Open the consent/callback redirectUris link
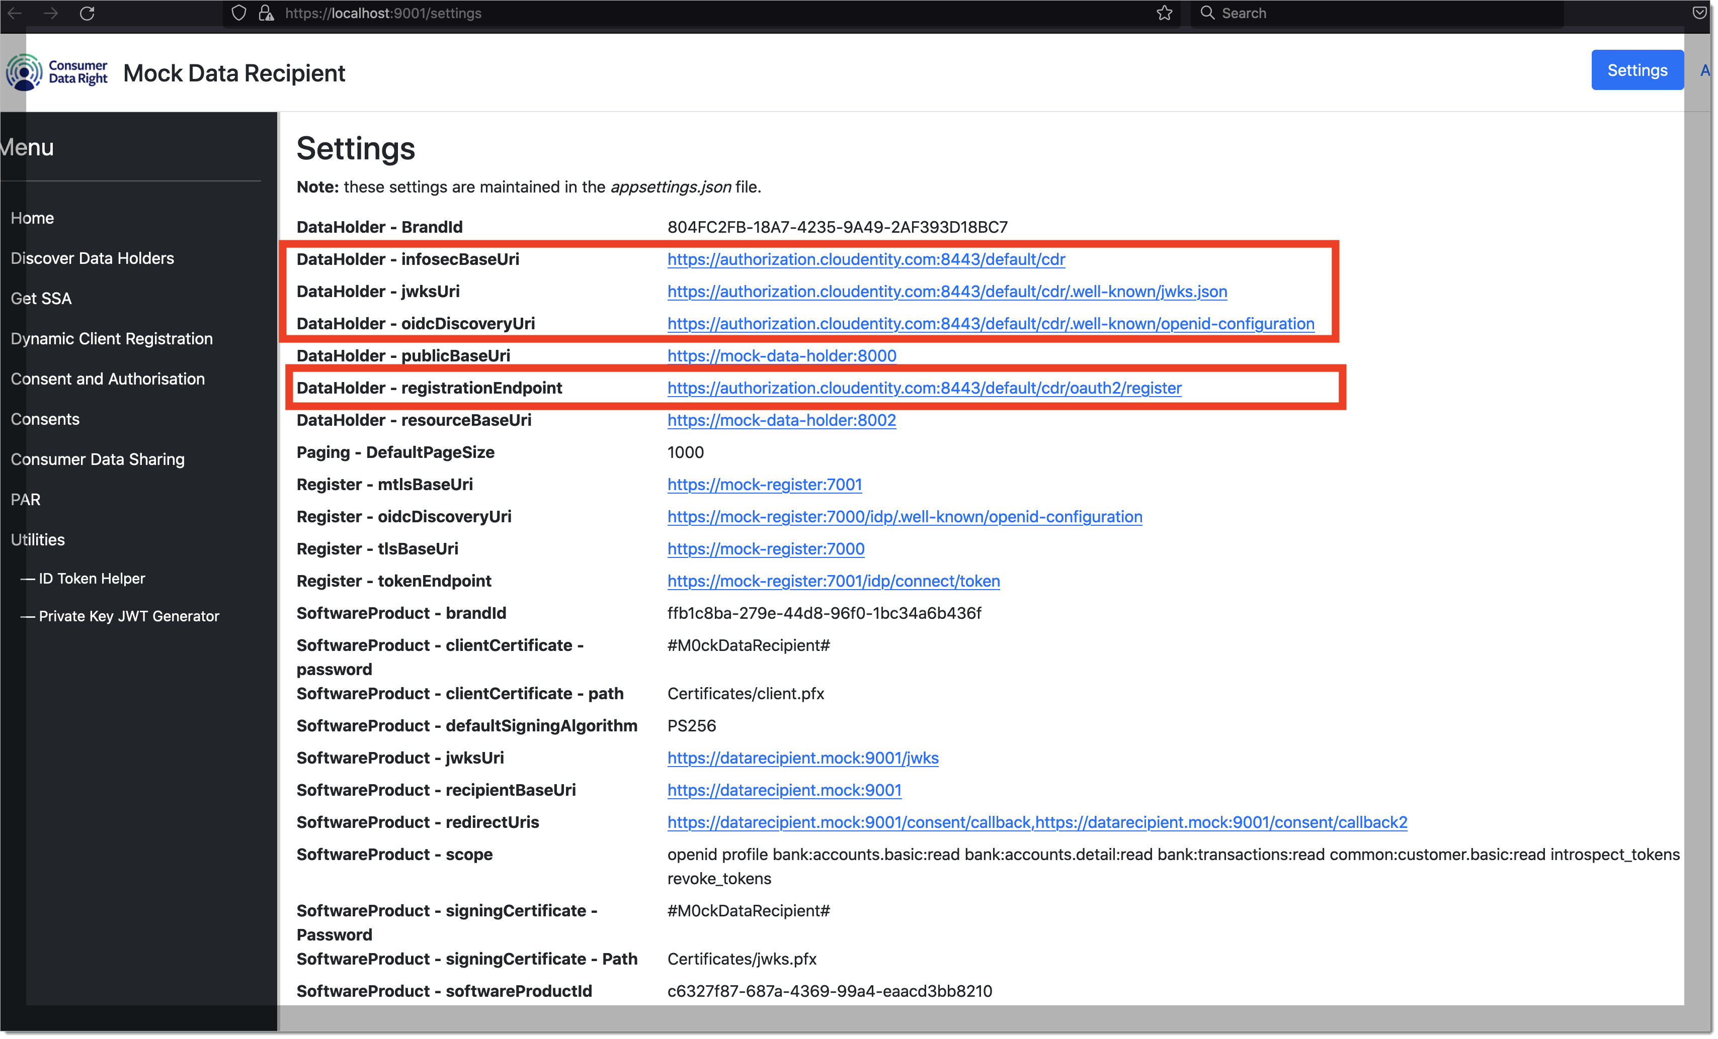 pyautogui.click(x=1037, y=822)
